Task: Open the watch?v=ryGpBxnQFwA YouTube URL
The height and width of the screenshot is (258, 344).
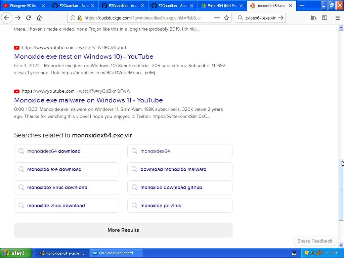Action: point(76,91)
